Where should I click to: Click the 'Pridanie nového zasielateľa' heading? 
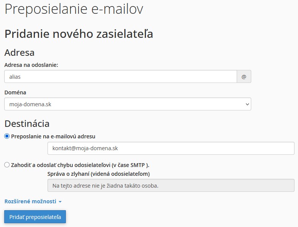click(79, 34)
